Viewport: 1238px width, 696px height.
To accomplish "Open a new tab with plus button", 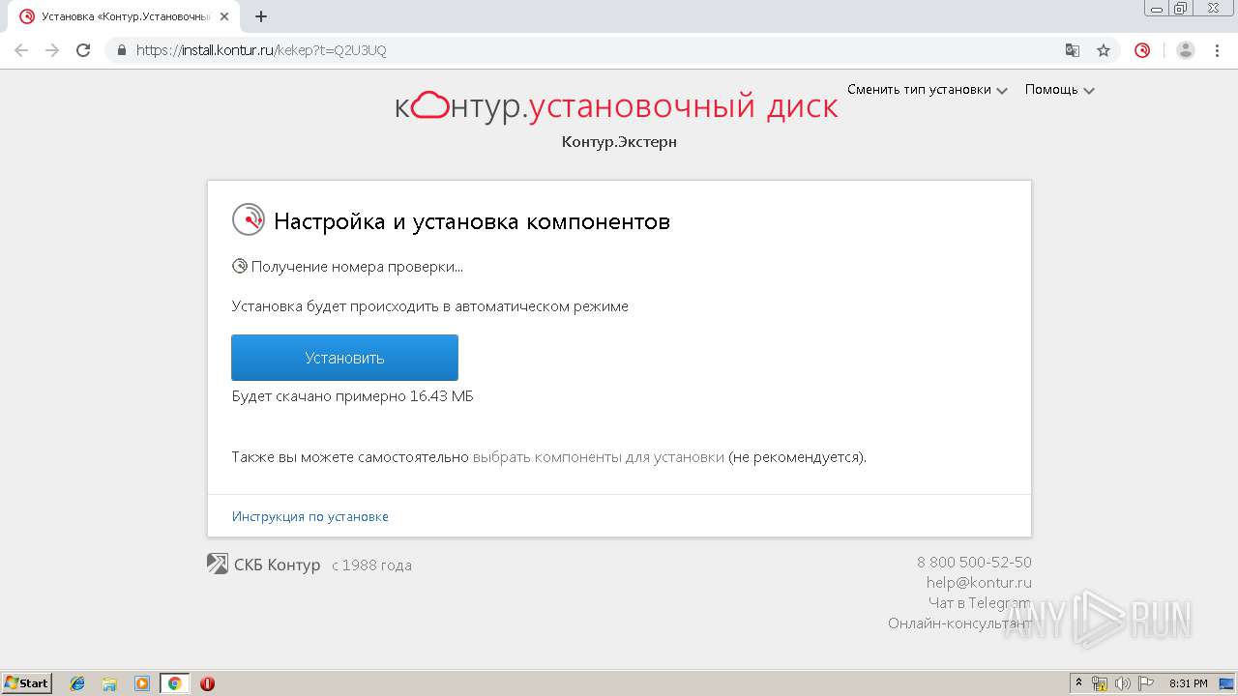I will (x=261, y=16).
